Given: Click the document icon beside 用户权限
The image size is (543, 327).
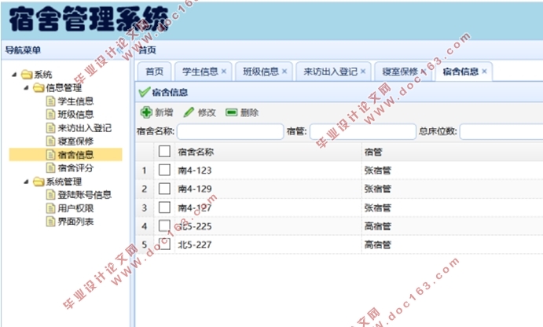Looking at the screenshot, I should tap(50, 208).
